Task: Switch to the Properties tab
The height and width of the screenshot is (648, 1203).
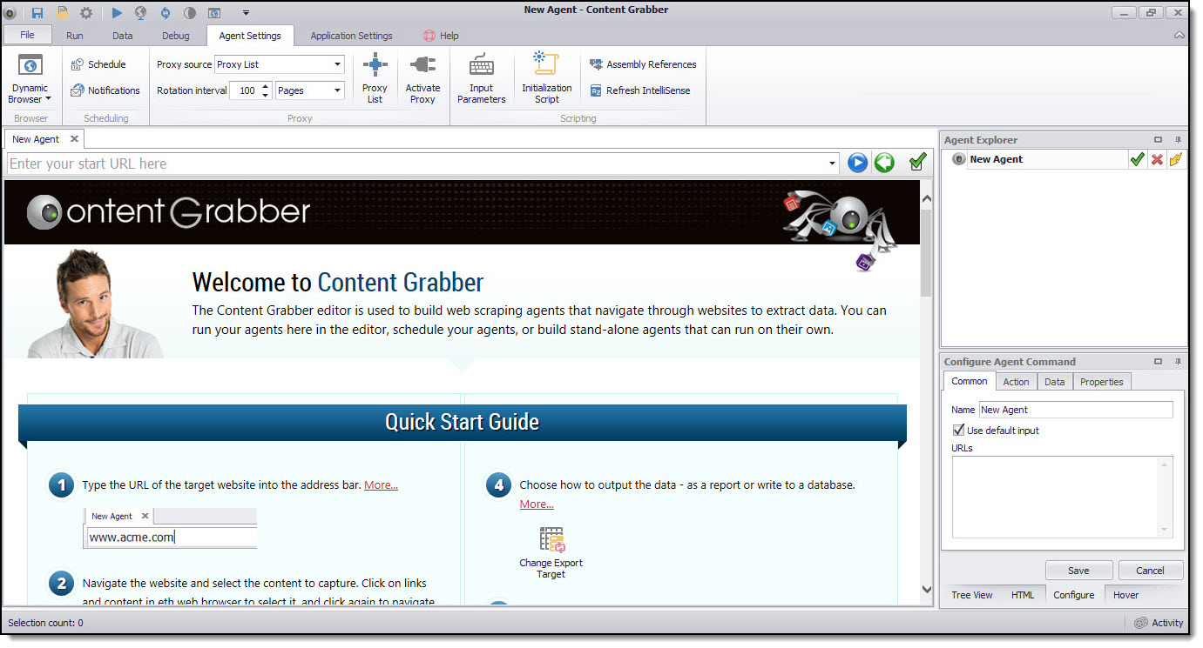Action: point(1101,382)
